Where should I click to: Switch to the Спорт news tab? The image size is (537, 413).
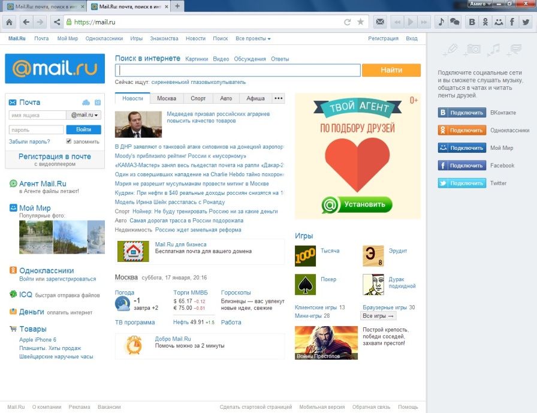click(x=198, y=98)
